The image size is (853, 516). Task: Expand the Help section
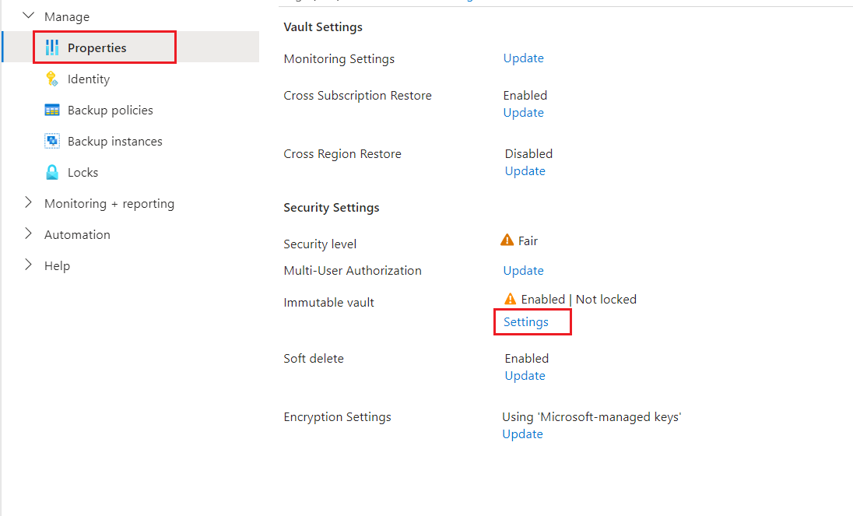pos(28,265)
